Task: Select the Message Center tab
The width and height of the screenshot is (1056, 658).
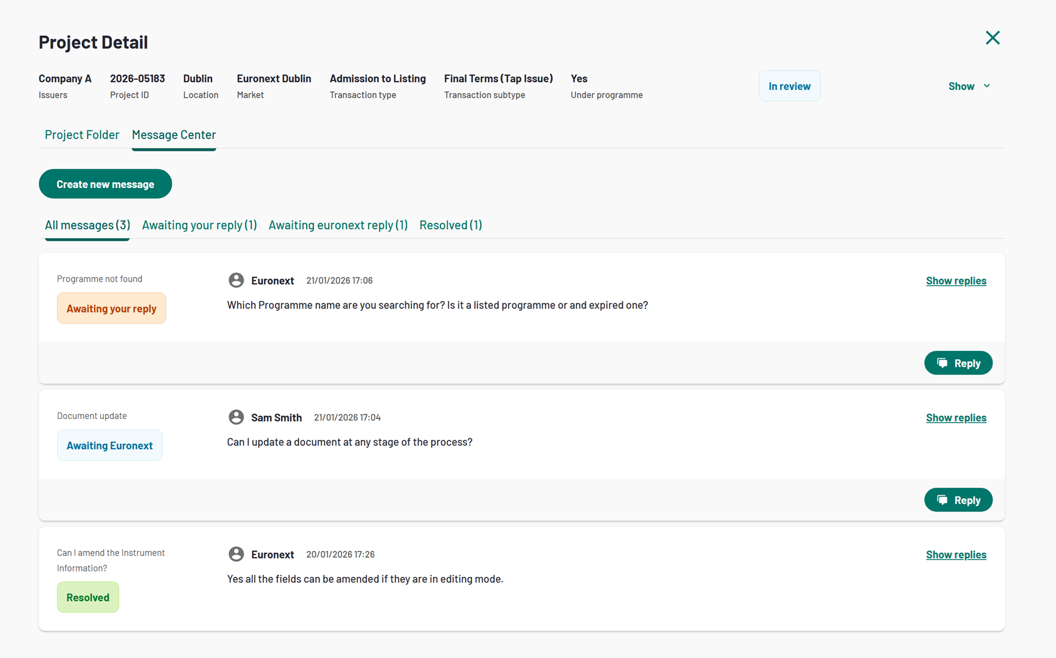Action: [174, 135]
